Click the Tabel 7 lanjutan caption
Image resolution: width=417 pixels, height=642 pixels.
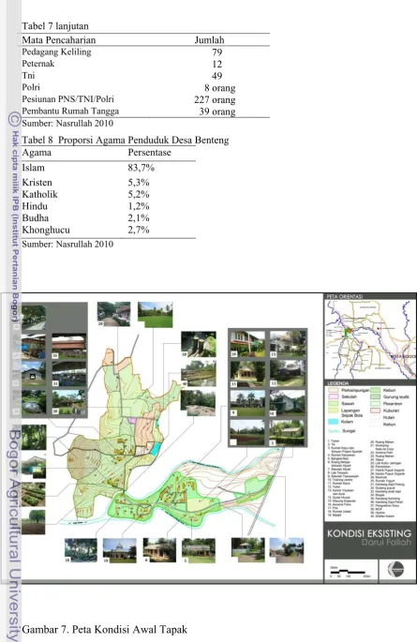point(55,26)
